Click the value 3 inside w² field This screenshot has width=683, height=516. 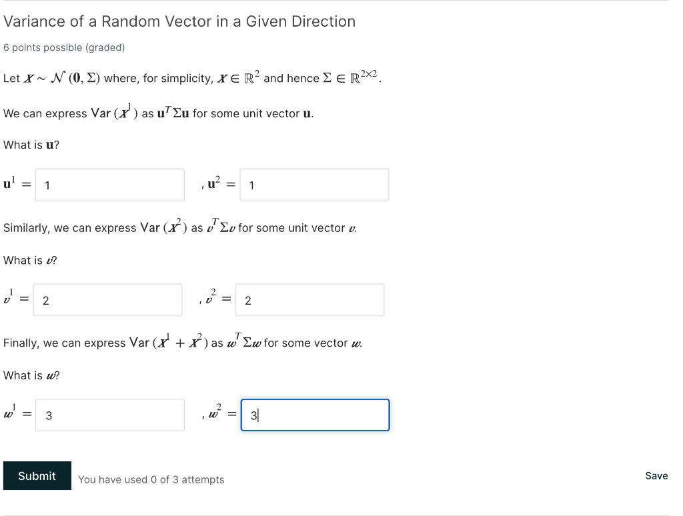click(252, 415)
